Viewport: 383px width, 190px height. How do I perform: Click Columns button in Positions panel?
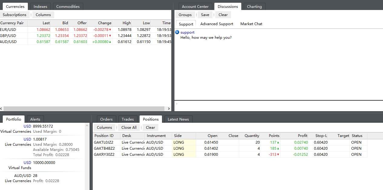(x=104, y=127)
